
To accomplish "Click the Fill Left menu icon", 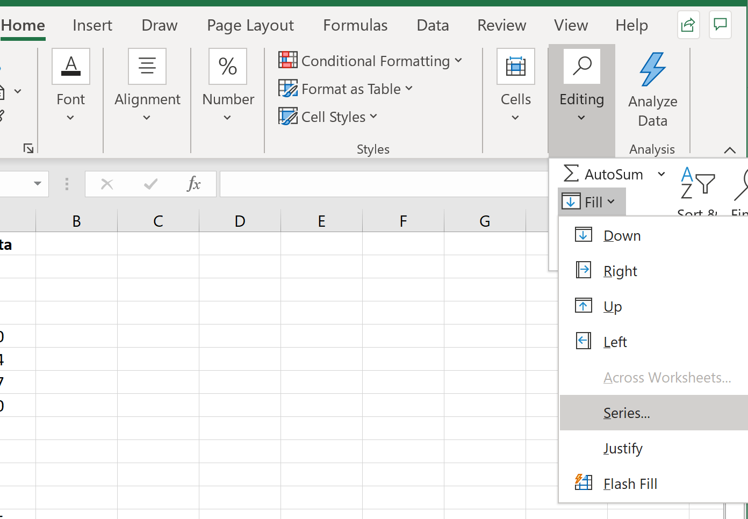I will (584, 341).
